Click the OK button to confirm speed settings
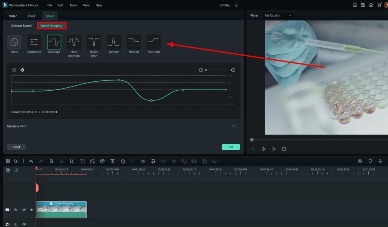388x227 pixels. click(x=231, y=147)
